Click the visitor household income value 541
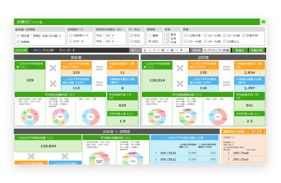 click(x=249, y=105)
